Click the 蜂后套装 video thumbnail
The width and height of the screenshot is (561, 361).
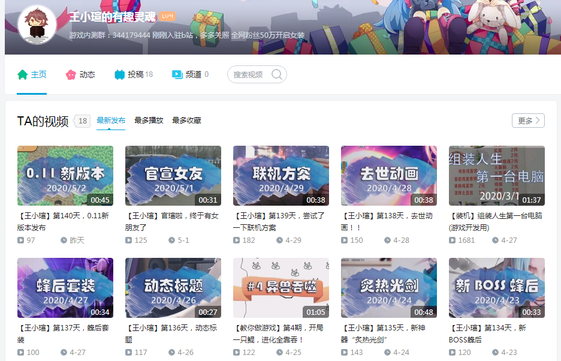click(x=65, y=288)
